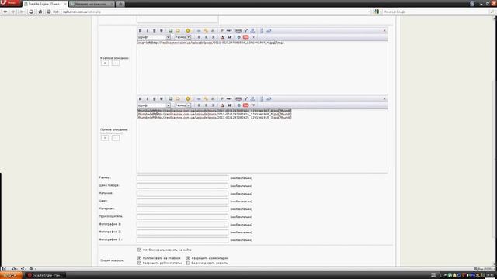Align center in full description editor
The height and width of the screenshot is (279, 497).
click(206, 105)
